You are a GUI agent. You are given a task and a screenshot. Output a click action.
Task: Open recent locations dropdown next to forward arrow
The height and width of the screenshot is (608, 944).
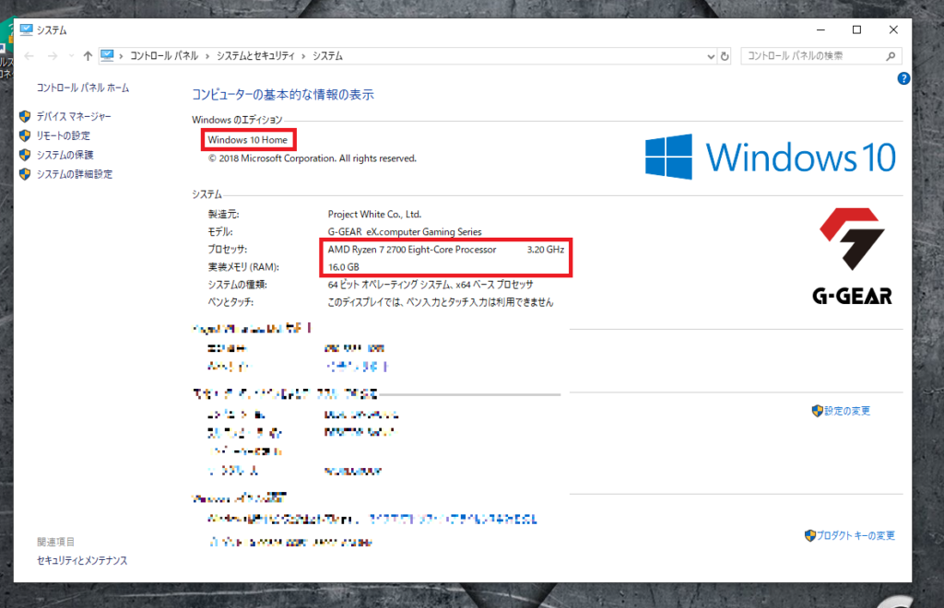[71, 56]
